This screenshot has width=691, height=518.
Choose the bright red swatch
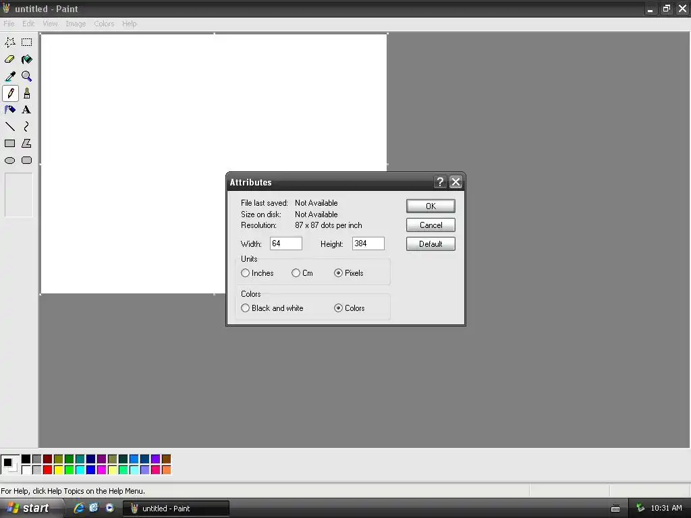[x=48, y=470]
